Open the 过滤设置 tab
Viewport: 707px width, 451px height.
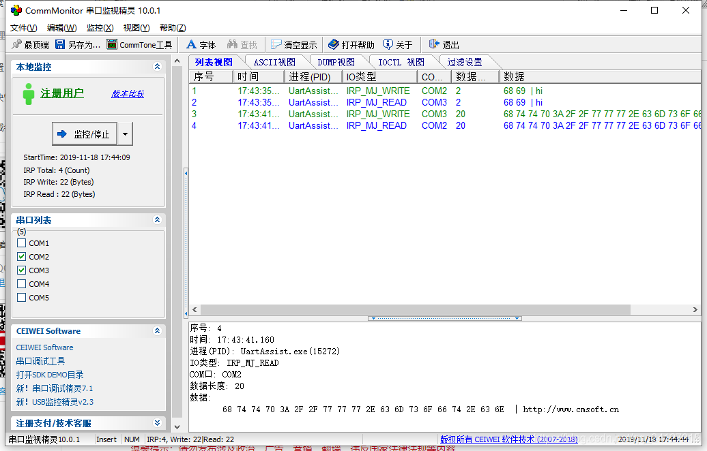[x=465, y=62]
